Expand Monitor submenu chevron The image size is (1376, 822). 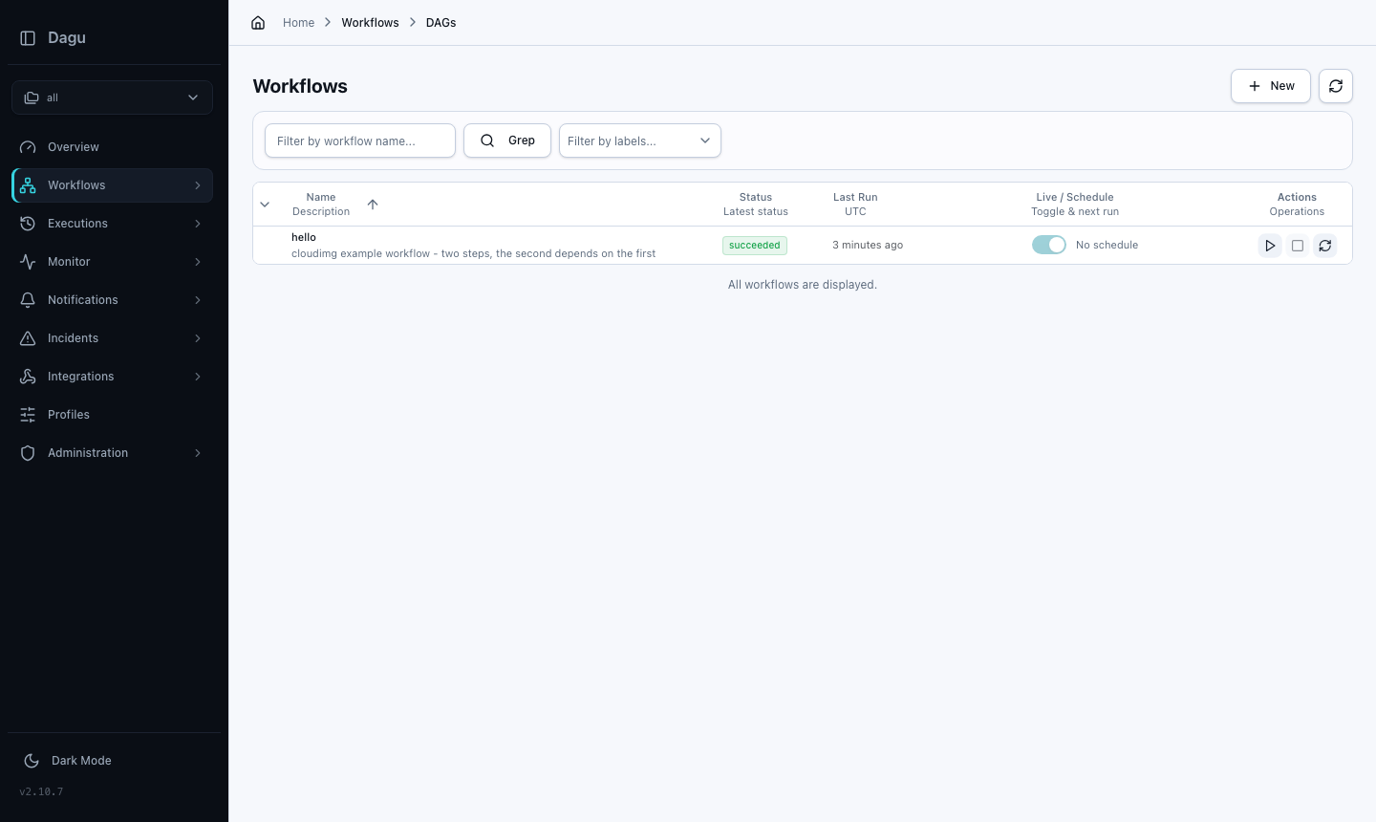[198, 262]
